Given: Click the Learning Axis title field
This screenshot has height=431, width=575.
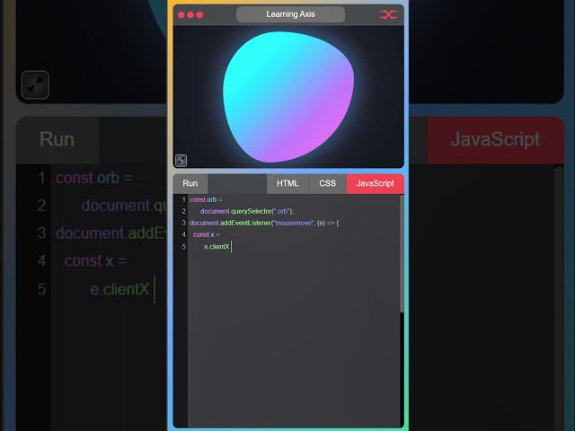Looking at the screenshot, I should pos(290,14).
